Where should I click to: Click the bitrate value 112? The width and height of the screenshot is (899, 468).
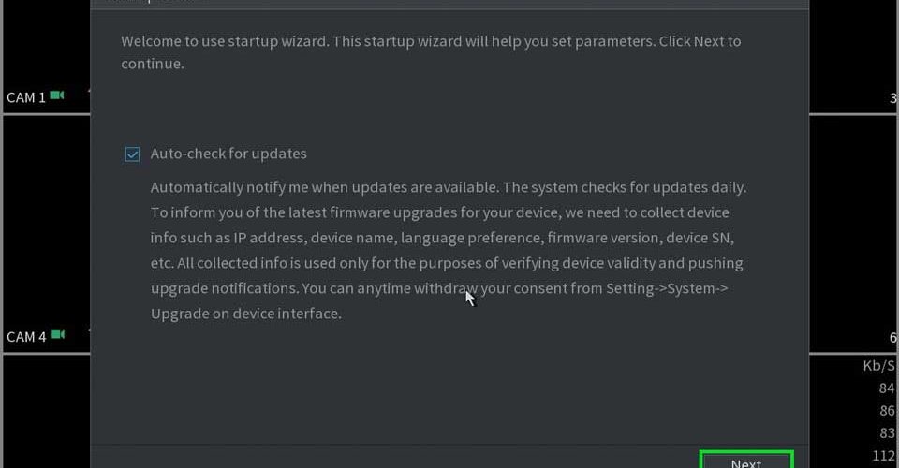coord(882,455)
